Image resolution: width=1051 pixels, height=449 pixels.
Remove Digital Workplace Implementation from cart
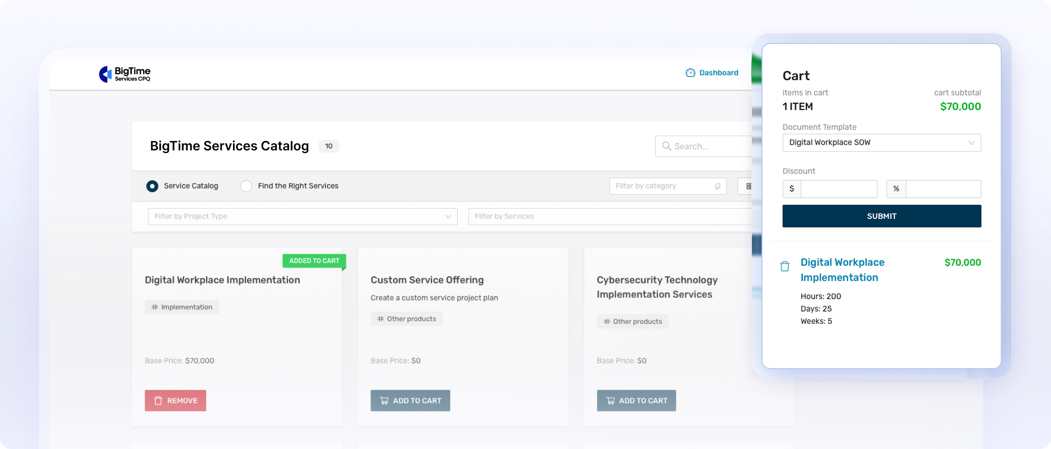point(176,401)
